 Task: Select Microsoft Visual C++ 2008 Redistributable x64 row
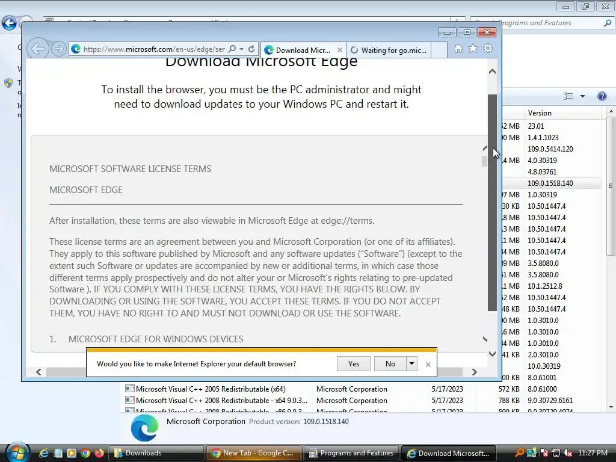click(x=362, y=400)
